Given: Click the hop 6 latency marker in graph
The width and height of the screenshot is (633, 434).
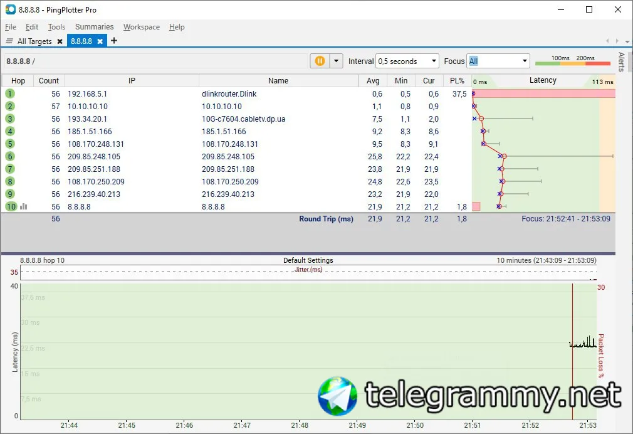Looking at the screenshot, I should (505, 156).
